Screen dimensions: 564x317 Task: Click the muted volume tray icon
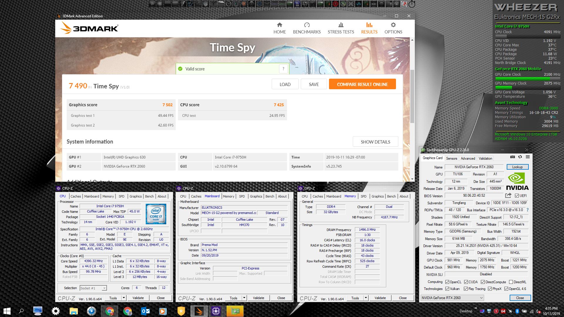click(538, 311)
